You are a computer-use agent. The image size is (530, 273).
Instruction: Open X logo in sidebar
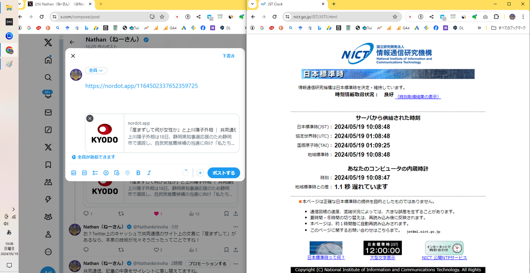(x=48, y=43)
